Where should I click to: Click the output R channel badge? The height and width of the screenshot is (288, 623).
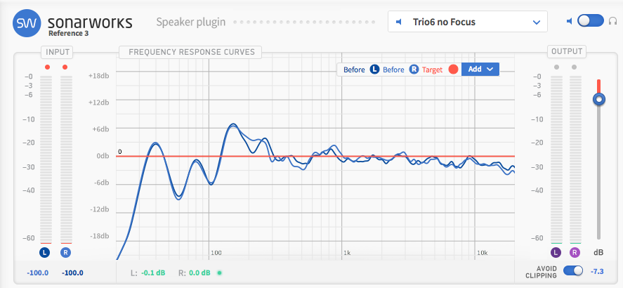coord(575,252)
